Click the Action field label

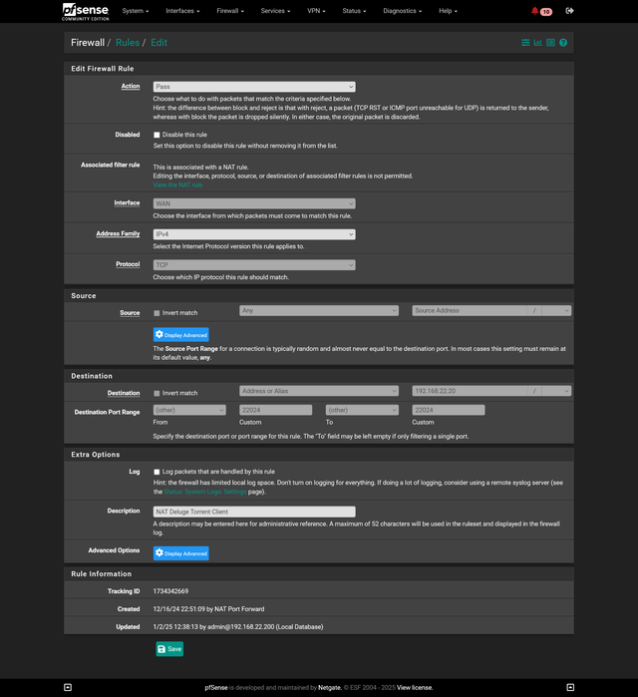131,86
